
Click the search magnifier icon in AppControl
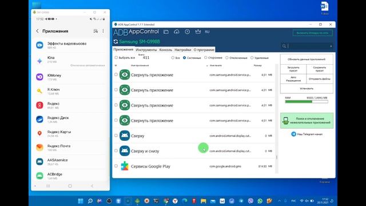click(x=284, y=46)
